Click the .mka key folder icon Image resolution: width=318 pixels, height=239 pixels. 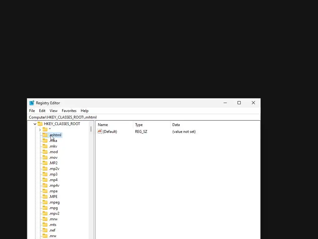point(45,141)
